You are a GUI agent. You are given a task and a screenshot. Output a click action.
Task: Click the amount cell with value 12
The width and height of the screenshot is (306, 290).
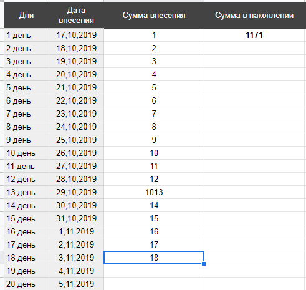[154, 179]
